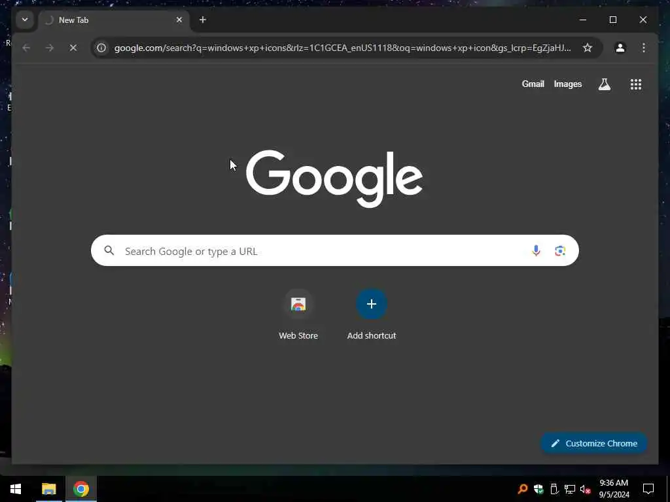The height and width of the screenshot is (502, 670).
Task: Open Windows Security tray icon
Action: pyautogui.click(x=538, y=489)
